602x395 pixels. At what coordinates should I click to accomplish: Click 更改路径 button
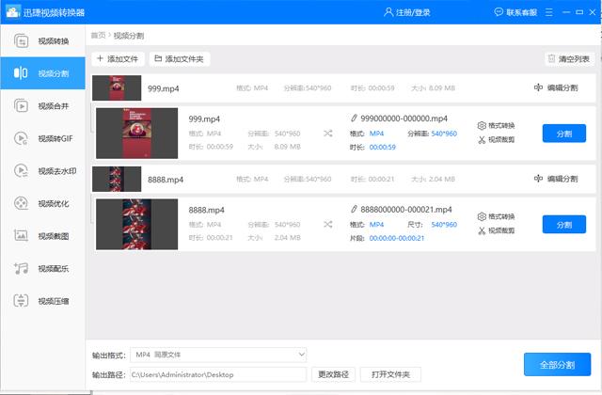click(x=333, y=374)
